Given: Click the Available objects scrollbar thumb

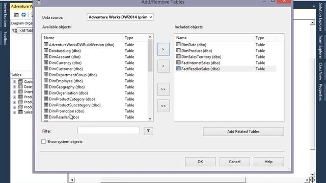Looking at the screenshot, I should pyautogui.click(x=150, y=55).
